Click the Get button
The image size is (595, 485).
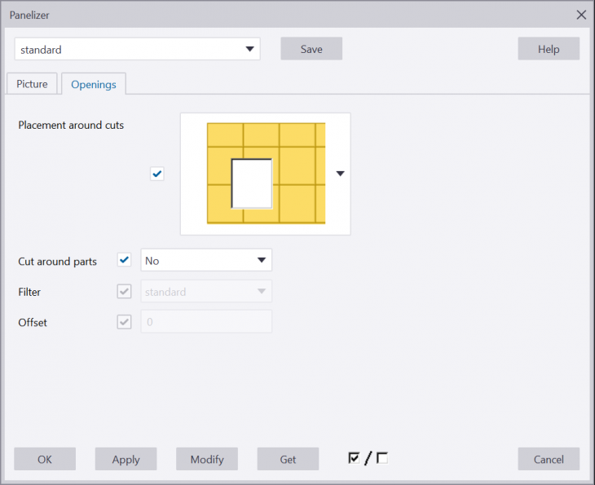coord(288,459)
